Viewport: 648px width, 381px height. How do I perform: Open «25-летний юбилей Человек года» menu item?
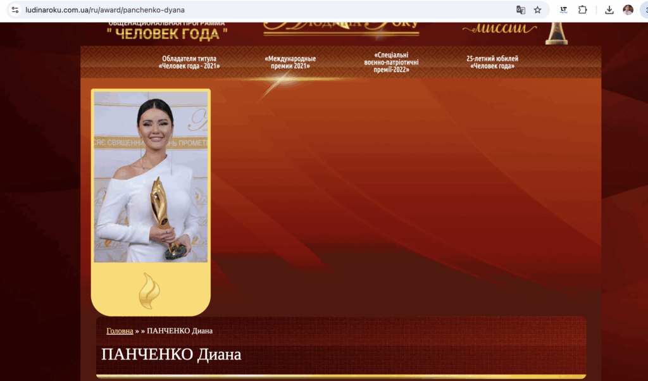(x=492, y=63)
